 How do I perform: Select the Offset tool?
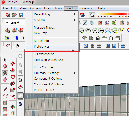pos(13,97)
